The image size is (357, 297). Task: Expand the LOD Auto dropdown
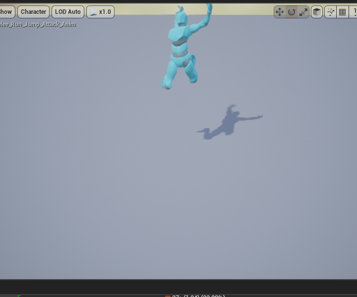point(67,12)
